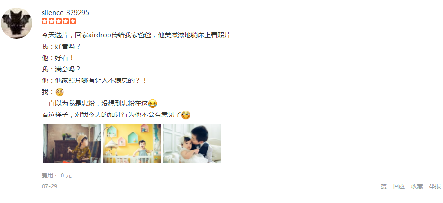Save the review with 收藏
This screenshot has height=203, width=443.
[x=417, y=186]
